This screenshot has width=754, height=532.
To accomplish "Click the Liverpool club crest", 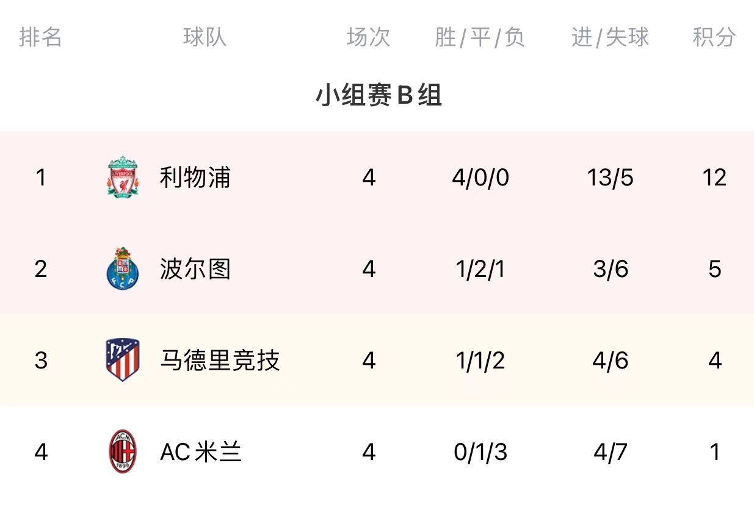I will pos(123,177).
